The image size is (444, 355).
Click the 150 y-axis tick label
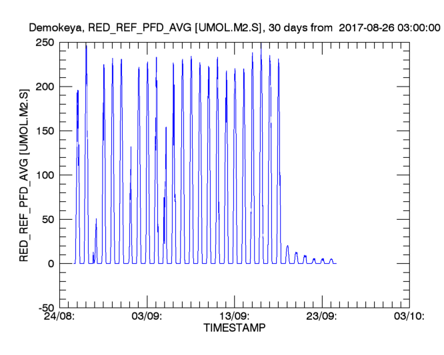[x=45, y=131]
